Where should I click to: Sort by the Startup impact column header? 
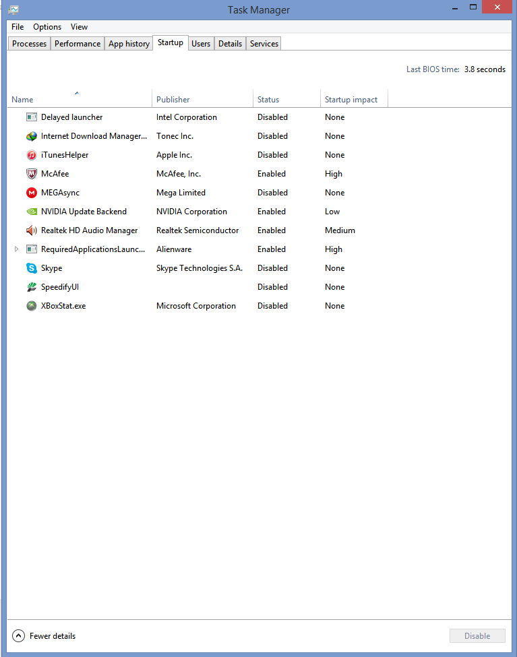tap(355, 99)
